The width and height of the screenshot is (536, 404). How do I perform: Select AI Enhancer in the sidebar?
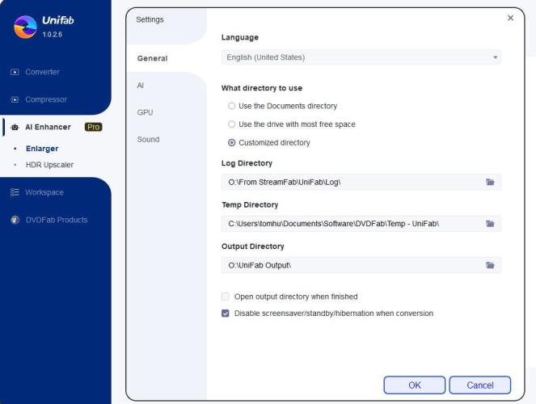tap(49, 127)
